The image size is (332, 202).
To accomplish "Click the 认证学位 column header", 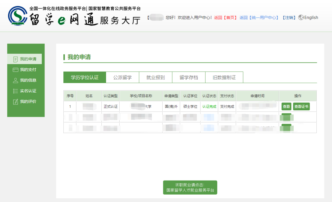I will point(190,96).
